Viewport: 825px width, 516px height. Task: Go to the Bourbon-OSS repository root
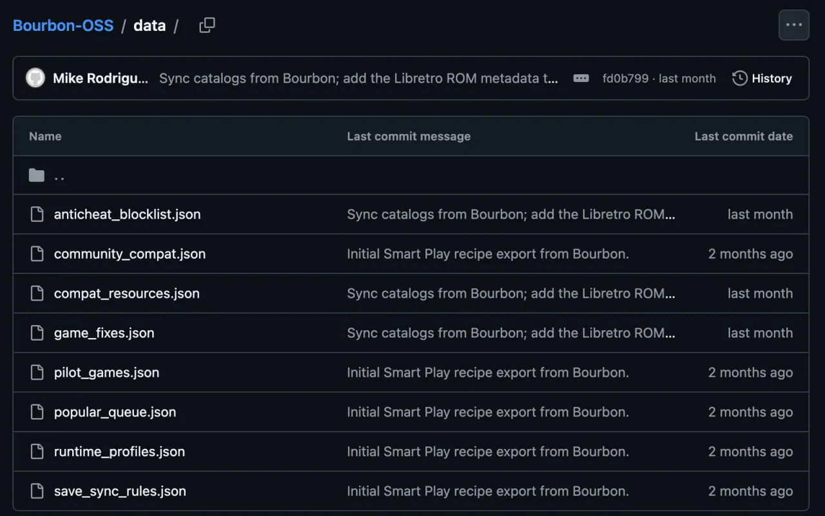coord(63,26)
